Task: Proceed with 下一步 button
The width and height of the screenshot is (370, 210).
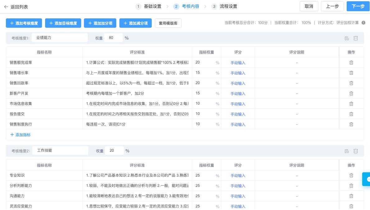Action: (x=358, y=6)
